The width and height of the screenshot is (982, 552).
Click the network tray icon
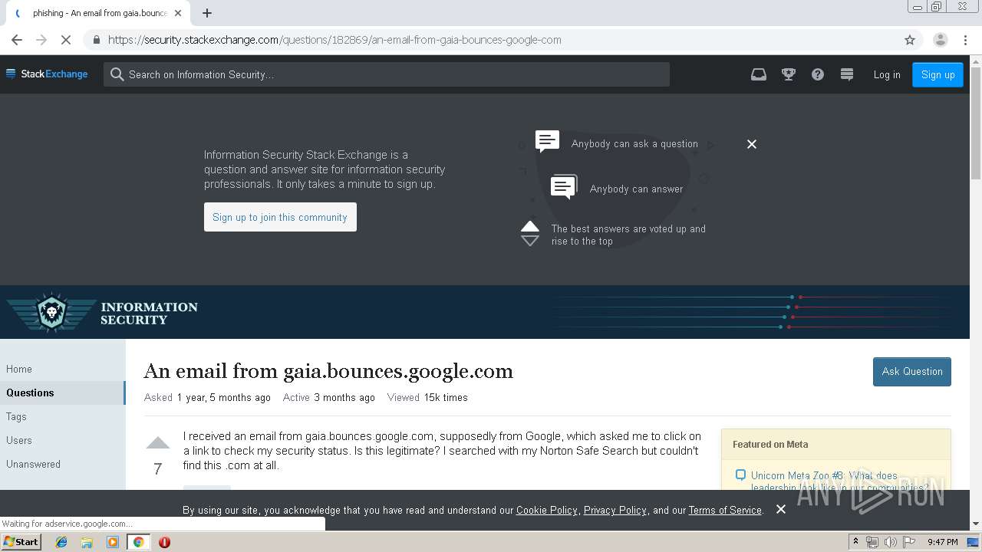click(872, 542)
